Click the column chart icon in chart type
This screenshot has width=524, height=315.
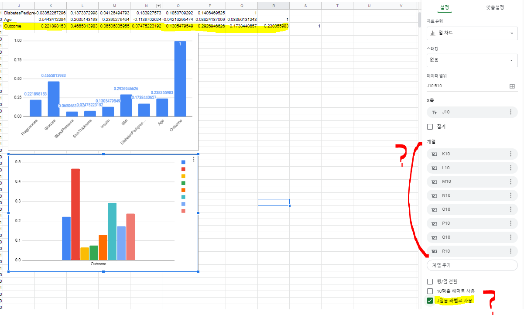pyautogui.click(x=433, y=33)
